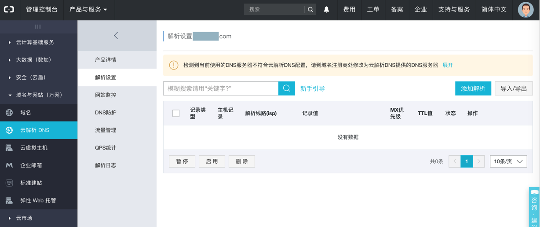This screenshot has height=227, width=540.
Task: Focus the fuzzy search keyword input field
Action: pos(221,88)
